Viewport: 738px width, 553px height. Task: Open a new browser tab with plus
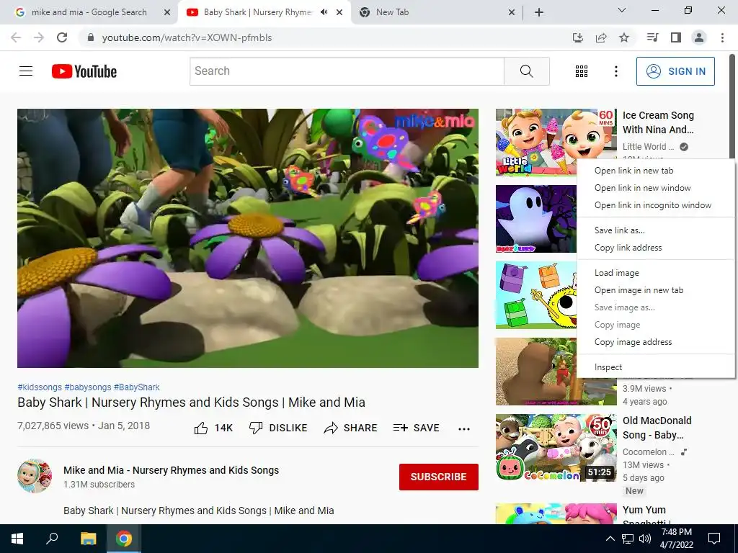(x=539, y=12)
